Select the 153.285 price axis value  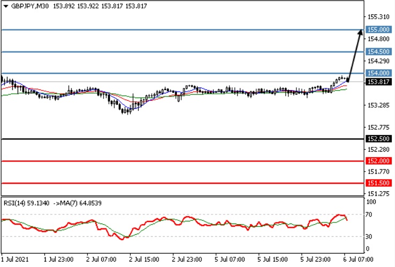click(x=378, y=105)
